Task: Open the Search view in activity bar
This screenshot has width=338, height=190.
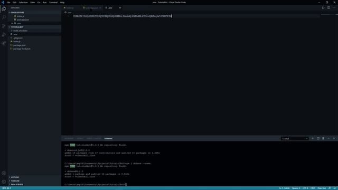Action: [x=4, y=17]
